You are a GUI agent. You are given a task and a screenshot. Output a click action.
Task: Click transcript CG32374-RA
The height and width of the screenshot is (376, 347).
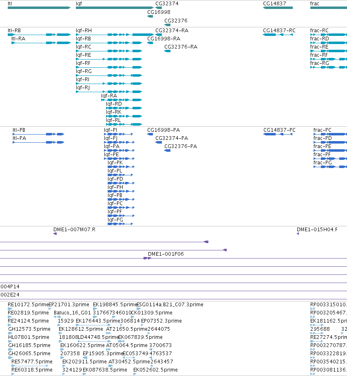(159, 35)
